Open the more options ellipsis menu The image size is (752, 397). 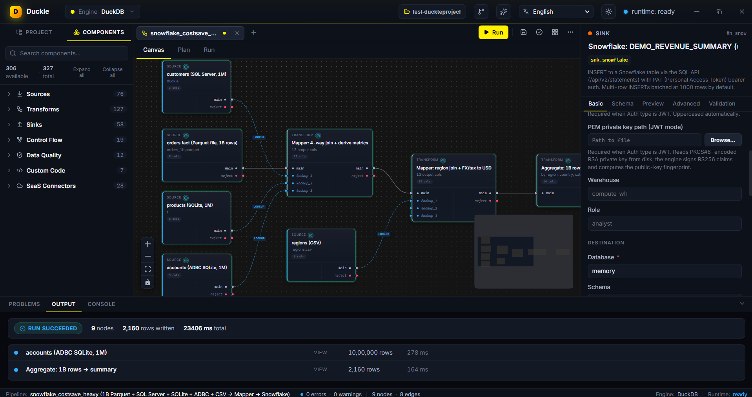[x=570, y=32]
